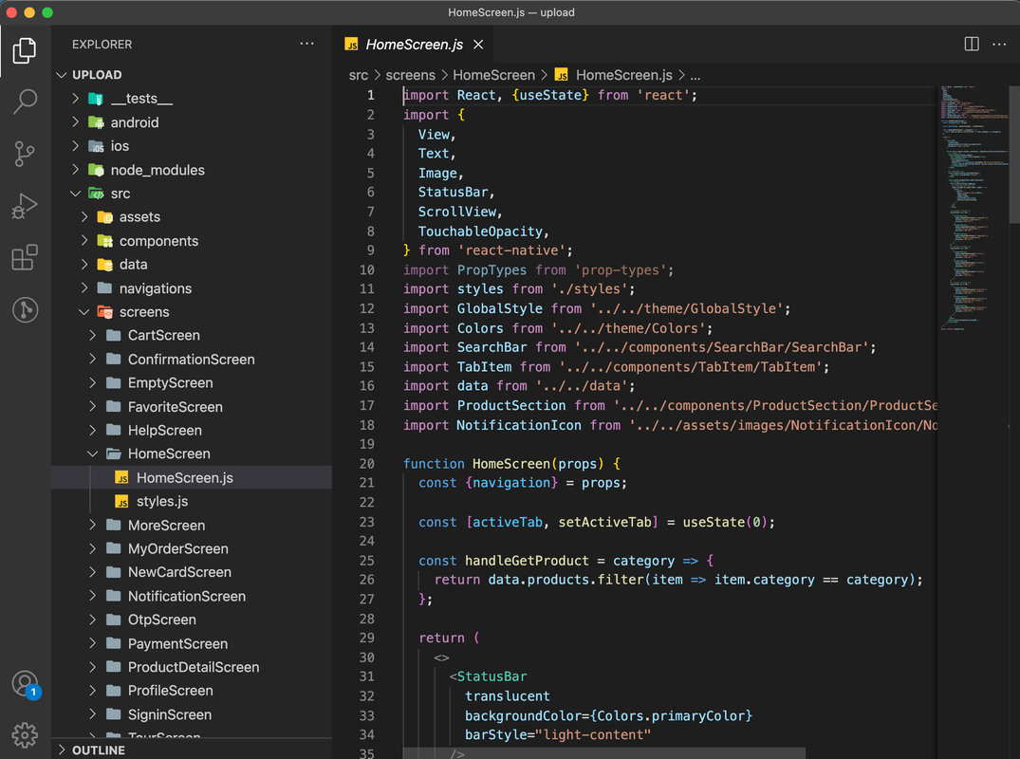This screenshot has width=1020, height=759.
Task: Select the HomeScreen.js editor tab
Action: [414, 45]
